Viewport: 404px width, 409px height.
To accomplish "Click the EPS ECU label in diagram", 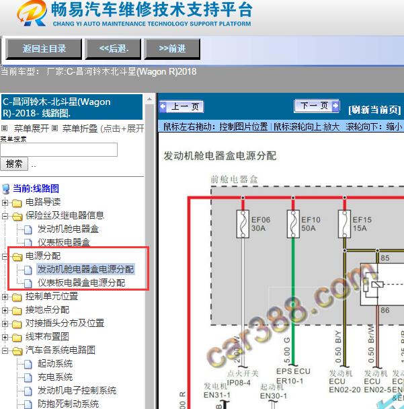I will [x=293, y=371].
